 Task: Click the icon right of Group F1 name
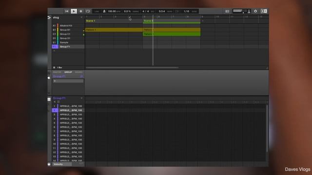pos(81,76)
